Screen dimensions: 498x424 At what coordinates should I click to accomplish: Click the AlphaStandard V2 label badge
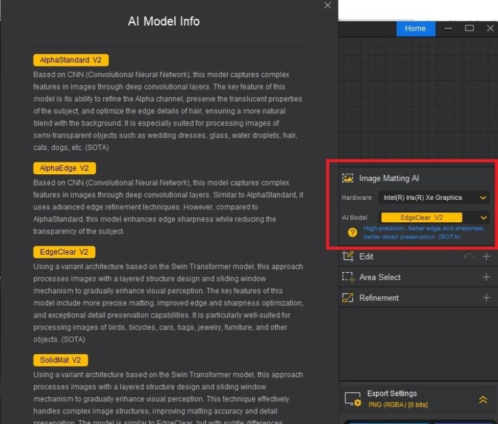70,60
